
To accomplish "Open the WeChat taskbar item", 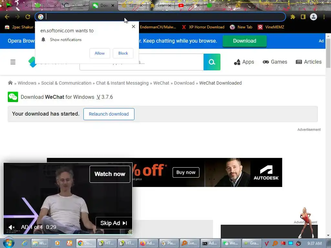I will 231,243.
